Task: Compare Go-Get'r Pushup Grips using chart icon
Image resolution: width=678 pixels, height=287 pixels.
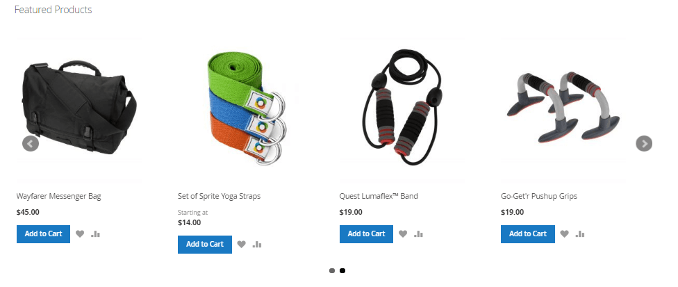Action: click(x=580, y=233)
